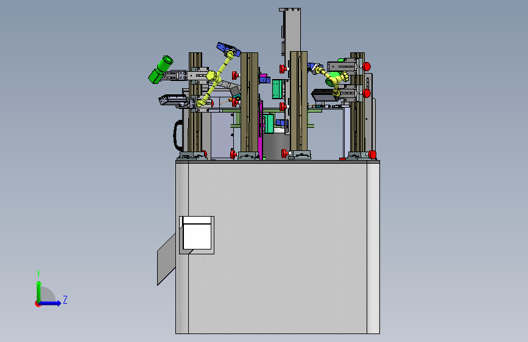The image size is (528, 342).
Task: Select the bright green light on right assembly
Action: tap(333, 77)
